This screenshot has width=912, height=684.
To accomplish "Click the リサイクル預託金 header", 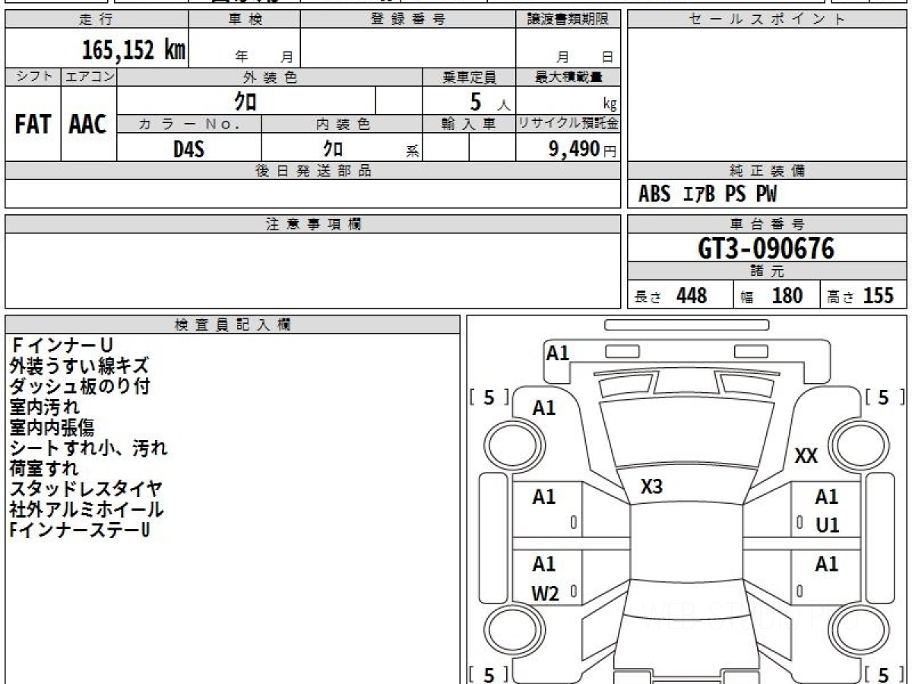I will [568, 125].
